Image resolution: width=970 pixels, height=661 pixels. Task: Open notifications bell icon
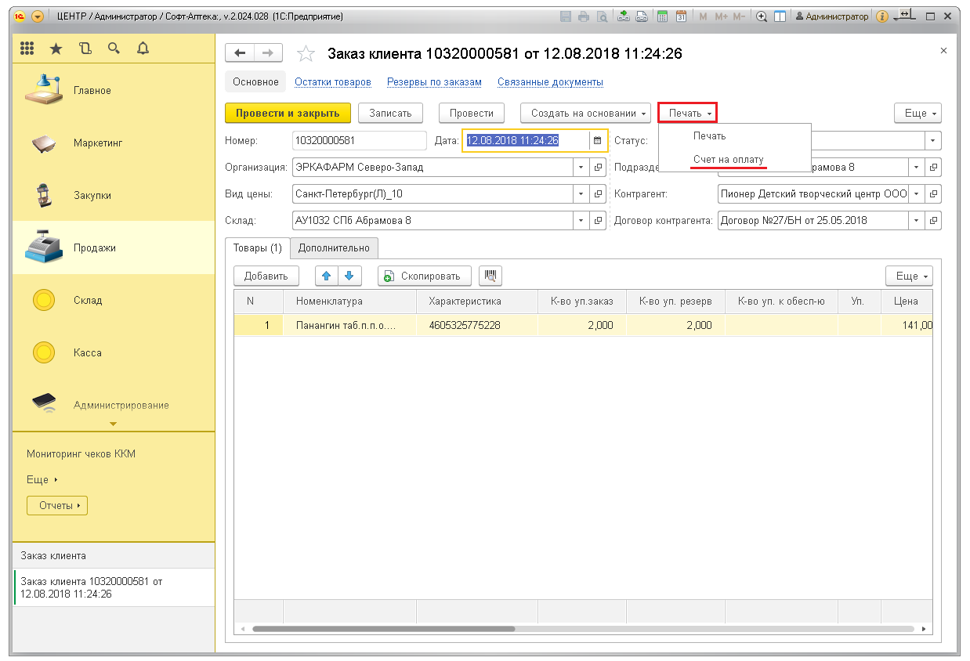pyautogui.click(x=142, y=49)
